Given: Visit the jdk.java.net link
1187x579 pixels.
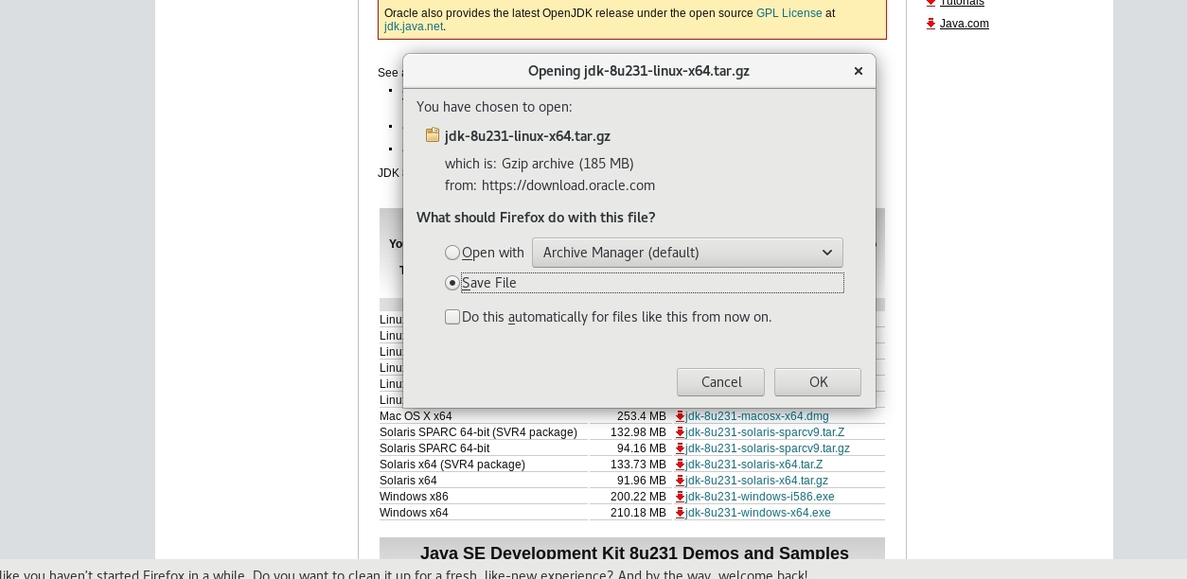Looking at the screenshot, I should 414,26.
